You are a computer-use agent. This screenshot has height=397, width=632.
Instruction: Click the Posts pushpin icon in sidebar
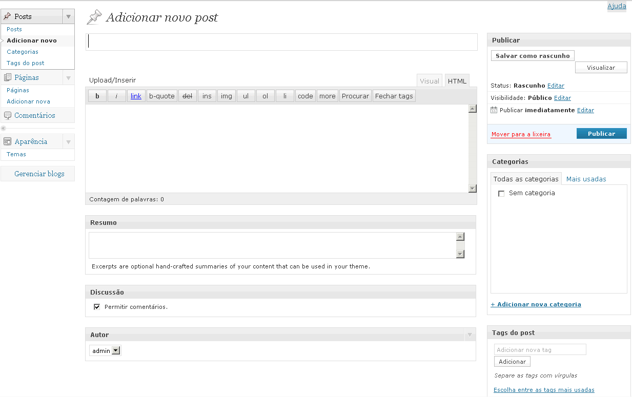[7, 16]
